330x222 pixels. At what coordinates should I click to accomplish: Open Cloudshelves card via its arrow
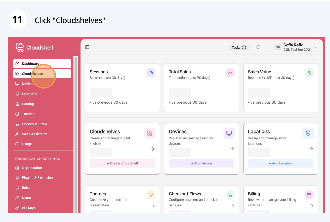pos(153,149)
